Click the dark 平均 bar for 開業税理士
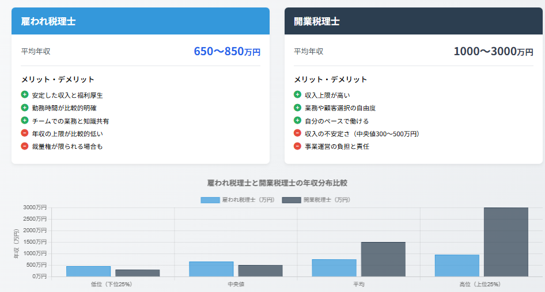This screenshot has width=545, height=292. [383, 259]
